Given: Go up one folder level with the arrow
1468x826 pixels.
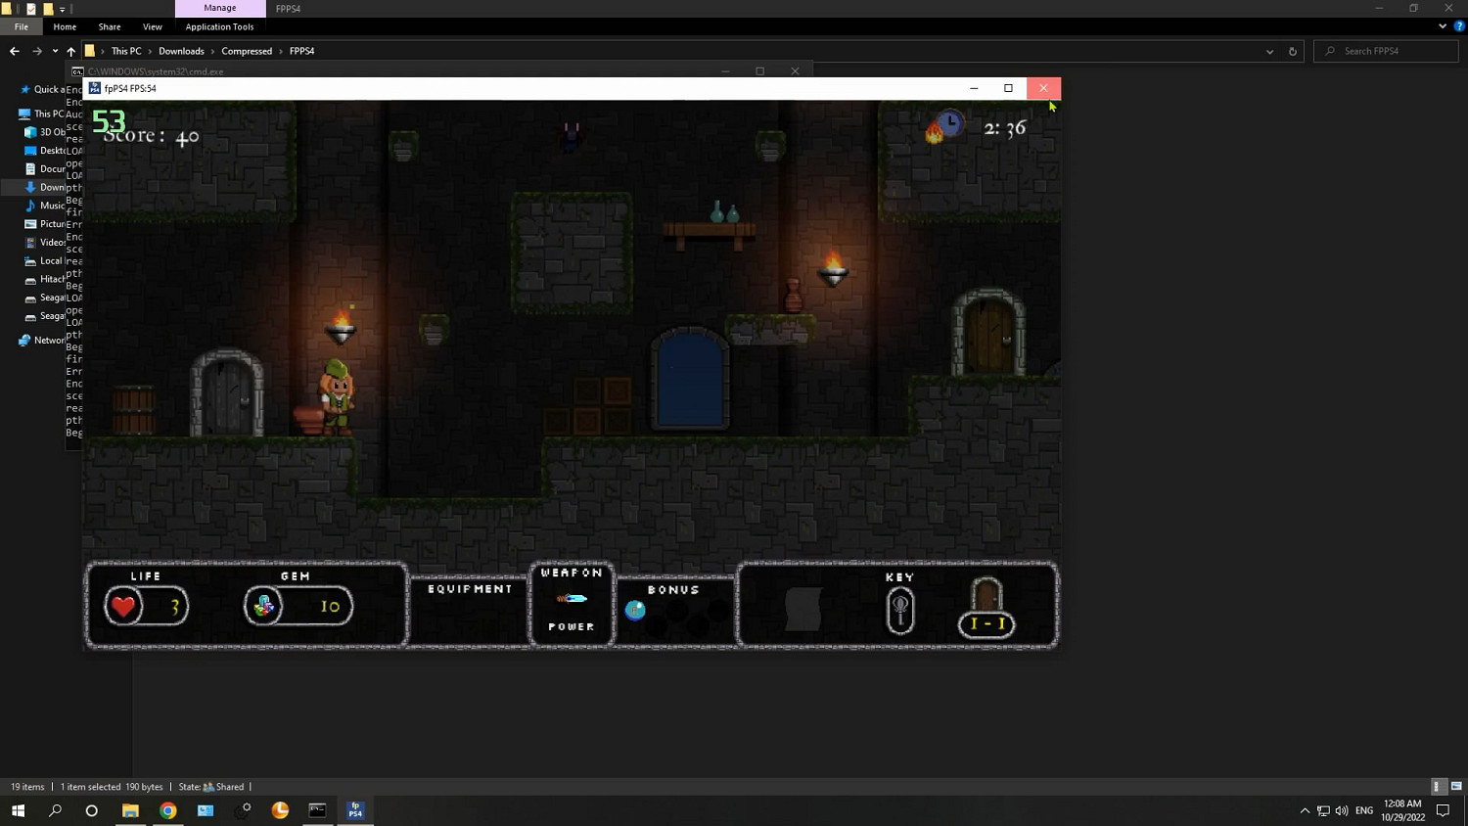Looking at the screenshot, I should (70, 51).
